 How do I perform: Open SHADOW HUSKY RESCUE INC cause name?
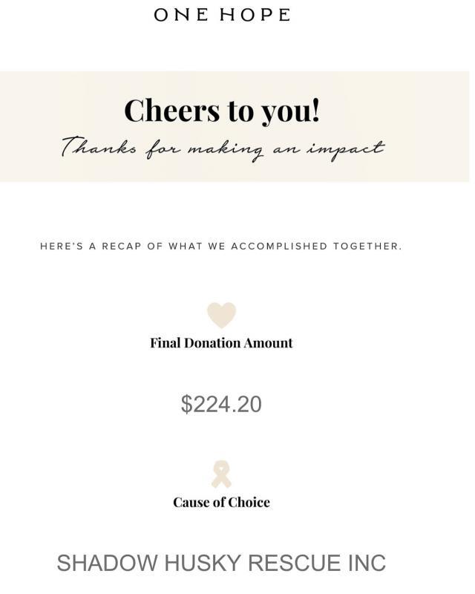pyautogui.click(x=222, y=563)
